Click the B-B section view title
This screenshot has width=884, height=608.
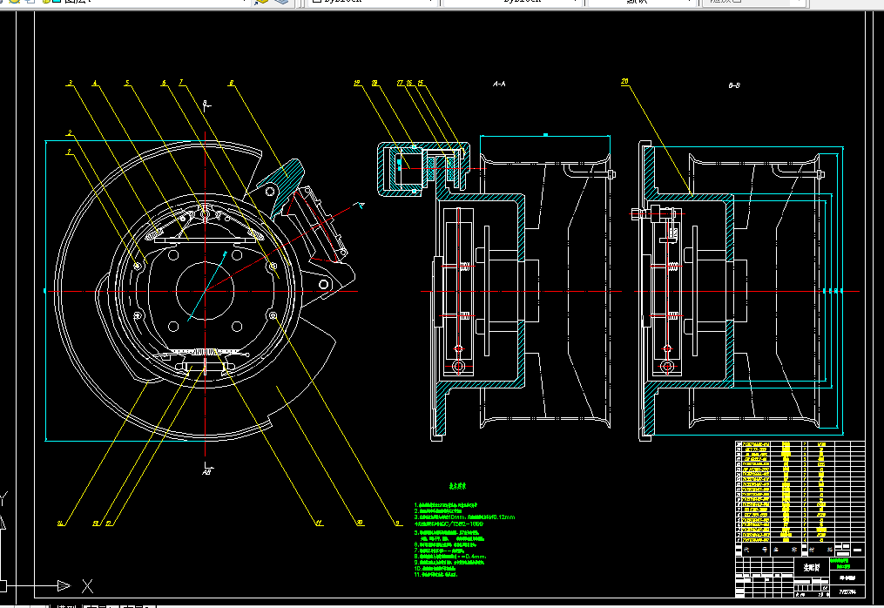tap(734, 85)
